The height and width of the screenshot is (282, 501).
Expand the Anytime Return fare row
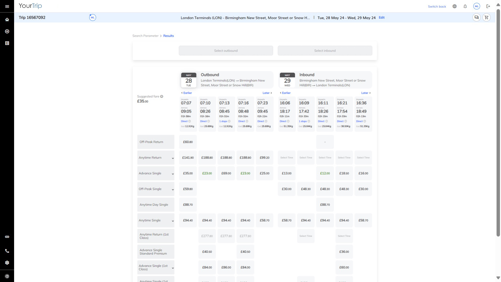(x=172, y=158)
